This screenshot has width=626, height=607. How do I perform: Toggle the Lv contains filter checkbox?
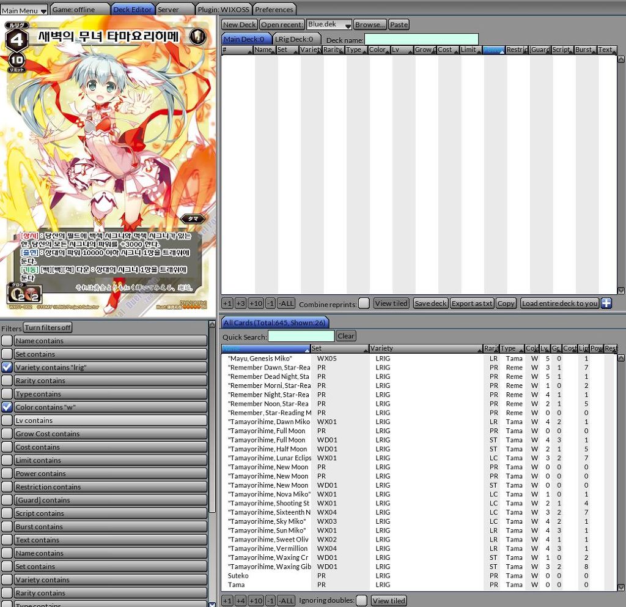pyautogui.click(x=7, y=420)
